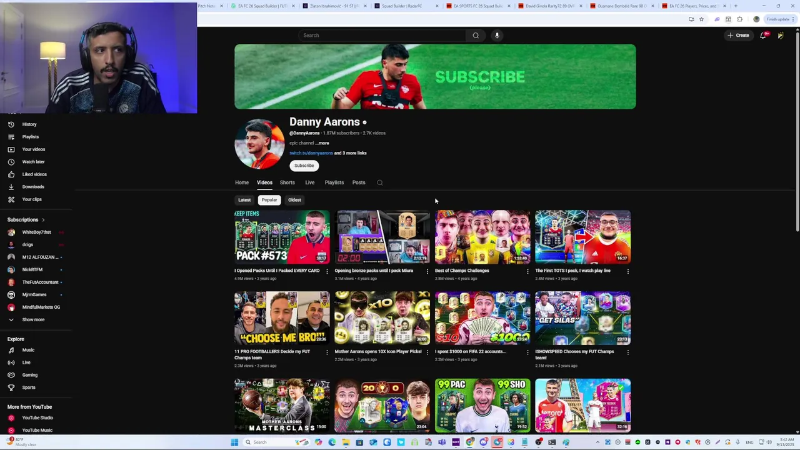
Task: Click the search magnifier button
Action: 476,36
